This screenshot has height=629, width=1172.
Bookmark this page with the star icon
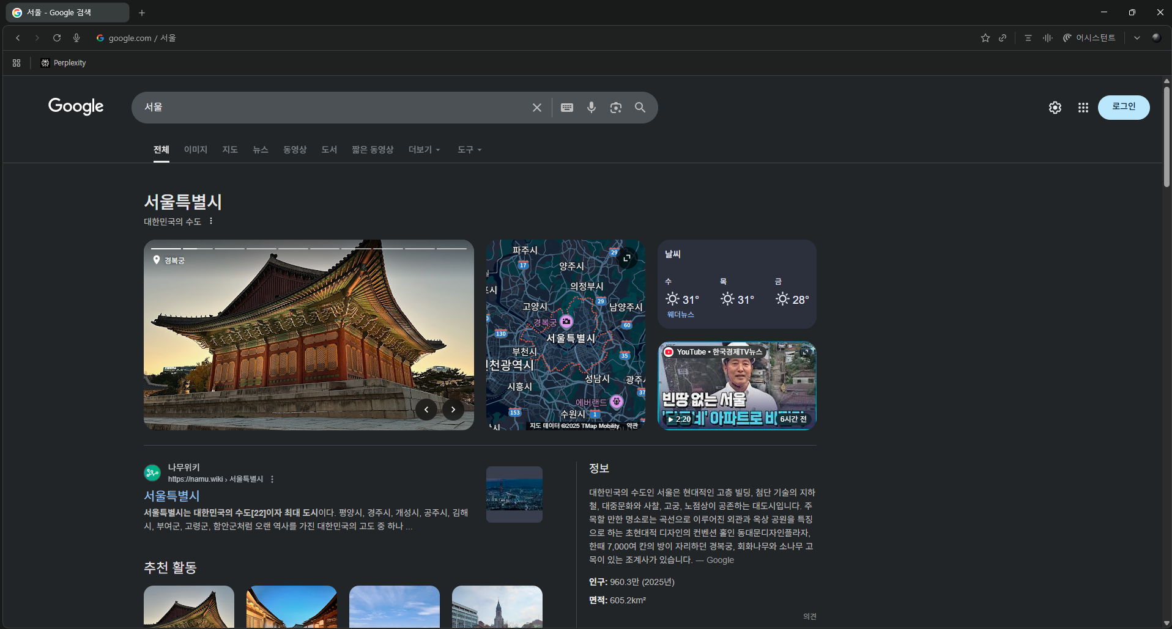coord(985,38)
